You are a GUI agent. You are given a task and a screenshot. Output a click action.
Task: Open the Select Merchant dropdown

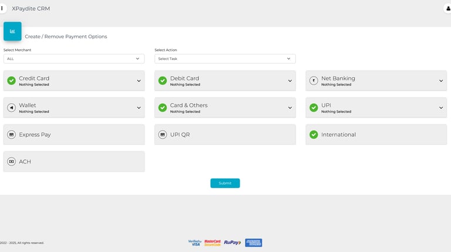[74, 59]
